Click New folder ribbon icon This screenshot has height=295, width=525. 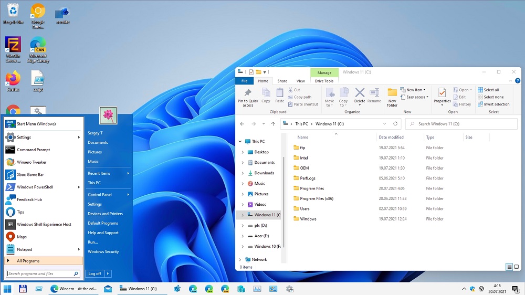coord(392,97)
